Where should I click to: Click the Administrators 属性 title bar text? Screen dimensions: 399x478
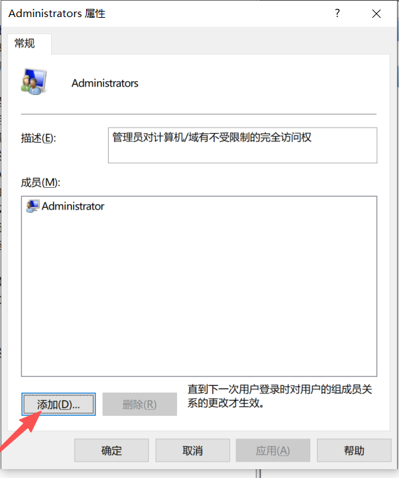click(x=57, y=14)
